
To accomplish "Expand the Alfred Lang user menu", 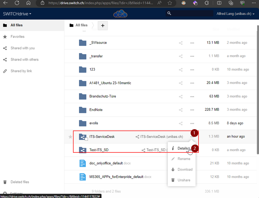I will 235,14.
